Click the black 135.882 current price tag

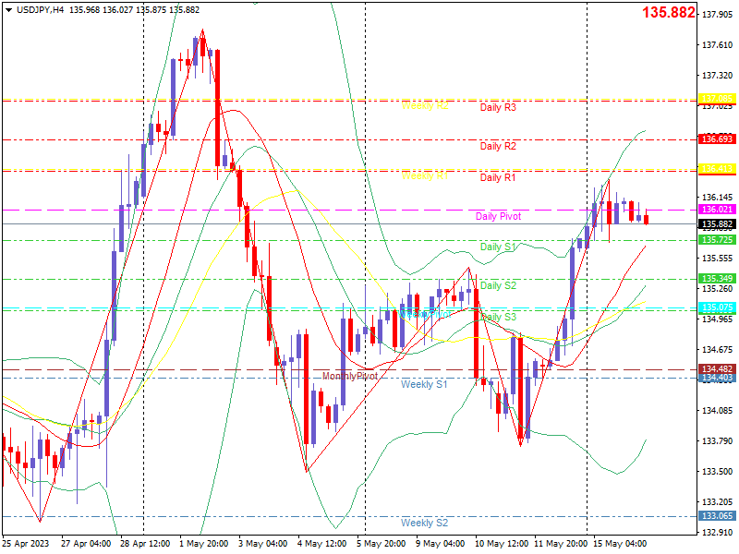[x=717, y=224]
